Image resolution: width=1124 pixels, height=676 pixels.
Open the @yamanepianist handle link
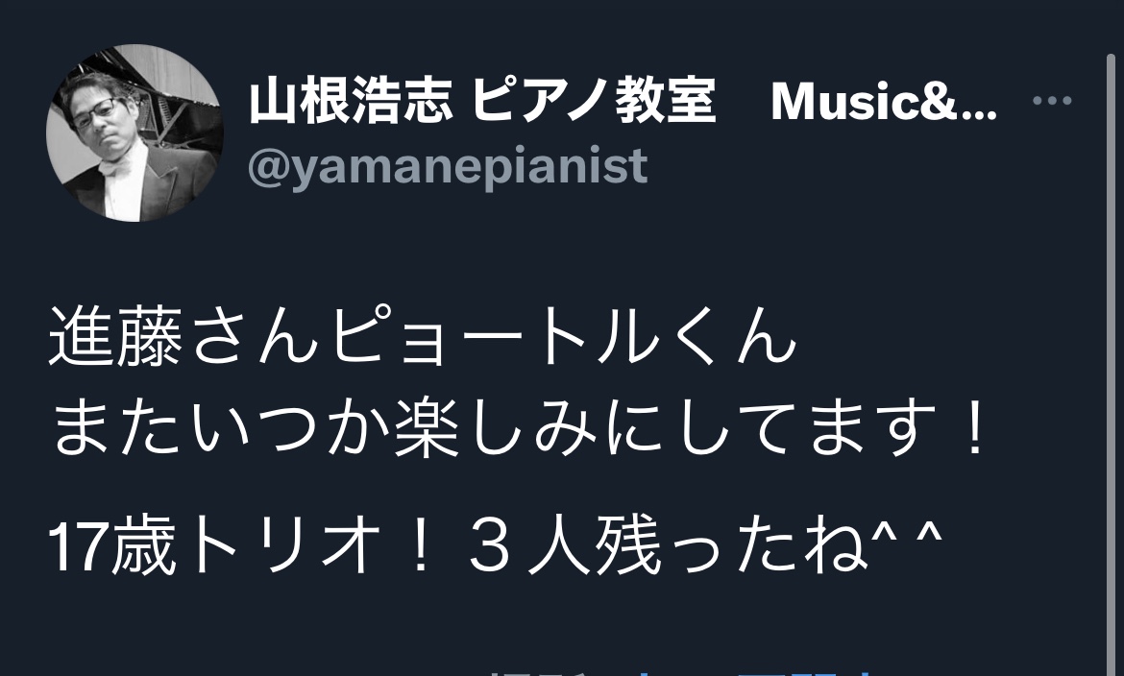(x=448, y=166)
